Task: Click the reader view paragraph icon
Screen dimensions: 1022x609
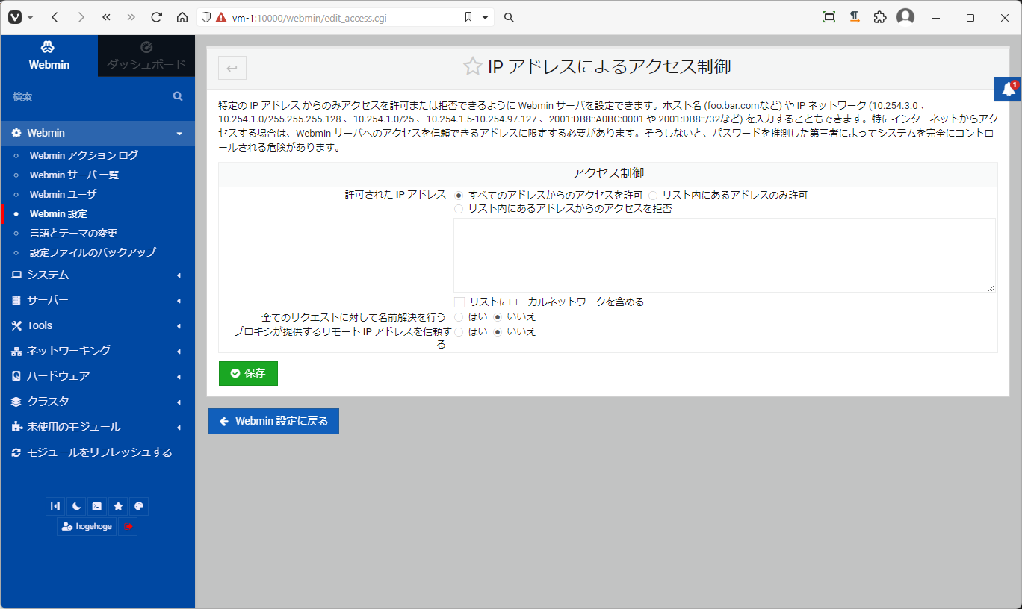Action: click(x=855, y=17)
